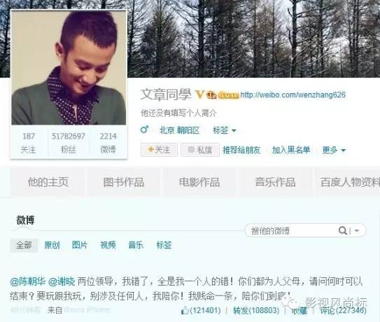Screen dimensions: 380x322
Task: Open the 音乐作品 tab
Action: tap(275, 182)
